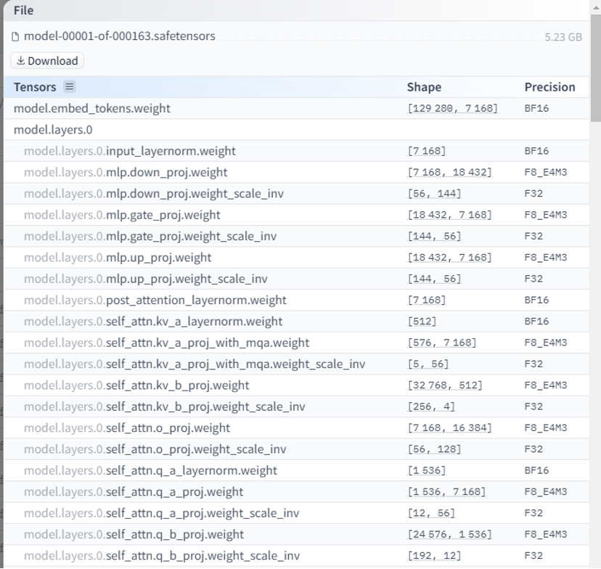Click the vertical scrollbar thumb
Screen dimensions: 601x569
(x=596, y=68)
